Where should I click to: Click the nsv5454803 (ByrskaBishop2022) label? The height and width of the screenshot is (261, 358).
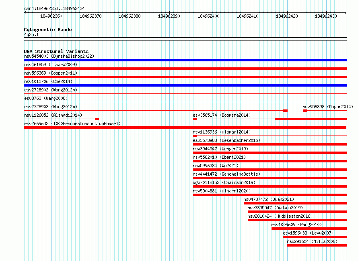click(x=59, y=56)
